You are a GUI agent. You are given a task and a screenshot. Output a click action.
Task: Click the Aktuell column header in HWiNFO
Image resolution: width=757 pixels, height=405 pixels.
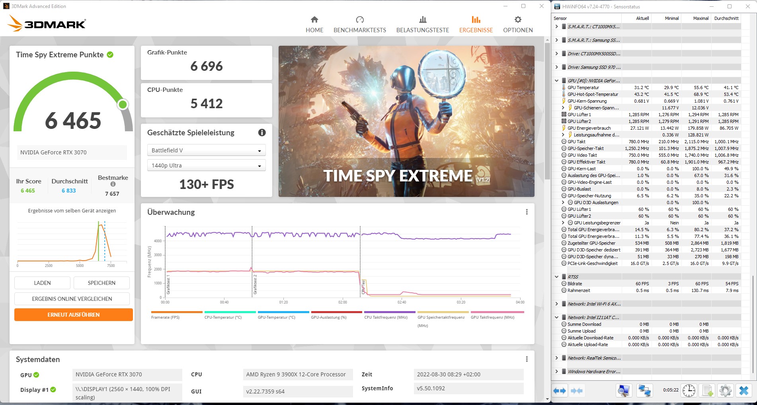(x=636, y=18)
